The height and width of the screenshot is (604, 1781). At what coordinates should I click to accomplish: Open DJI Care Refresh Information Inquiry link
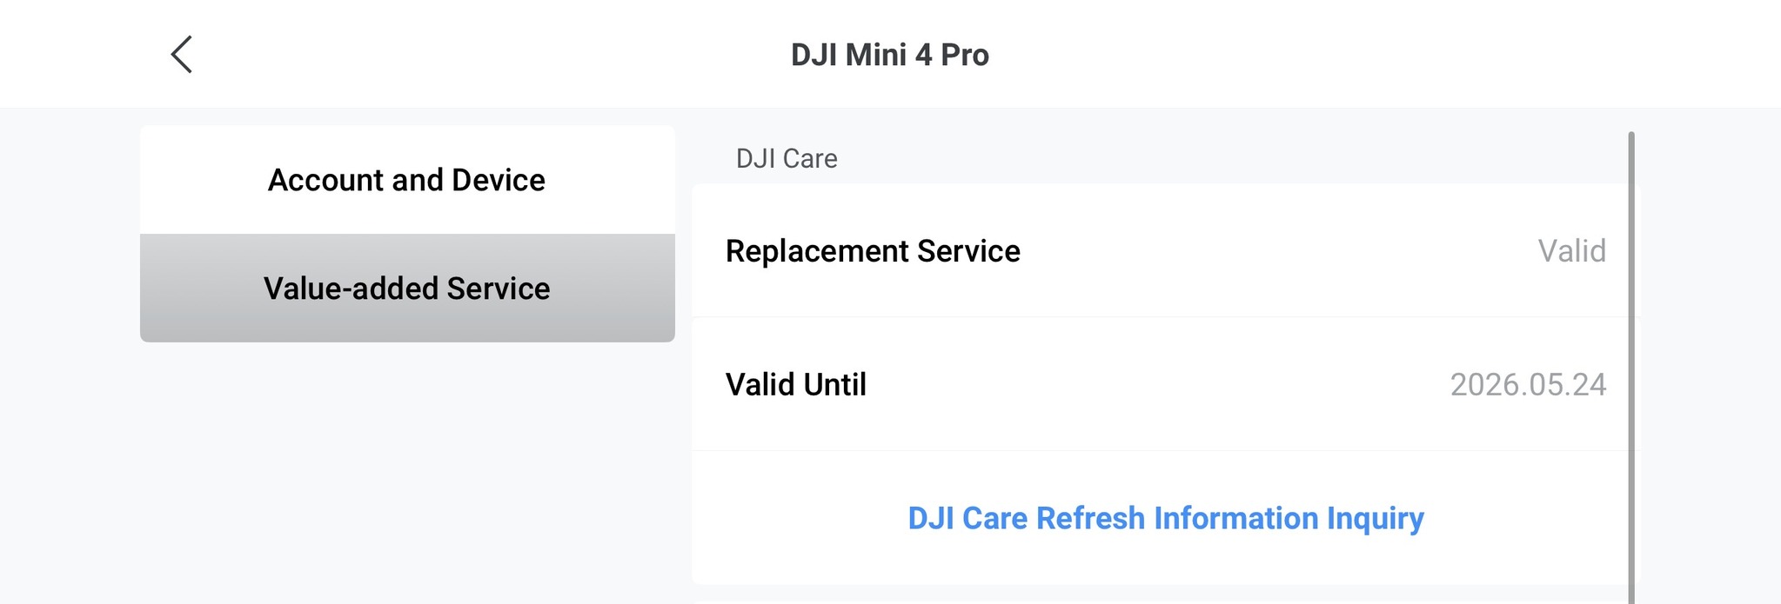coord(1165,518)
